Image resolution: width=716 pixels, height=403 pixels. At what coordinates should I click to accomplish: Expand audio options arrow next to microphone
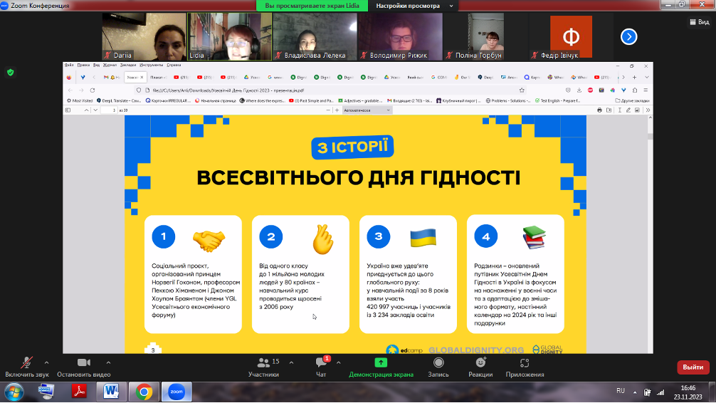47,362
